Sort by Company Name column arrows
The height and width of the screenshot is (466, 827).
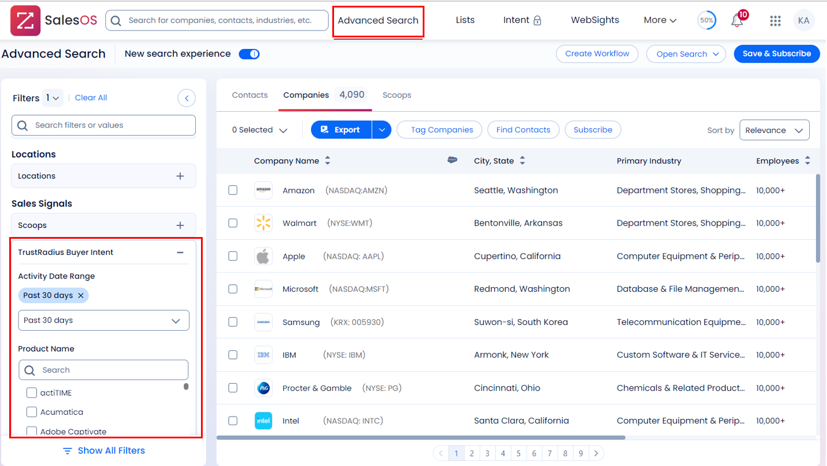pyautogui.click(x=328, y=161)
